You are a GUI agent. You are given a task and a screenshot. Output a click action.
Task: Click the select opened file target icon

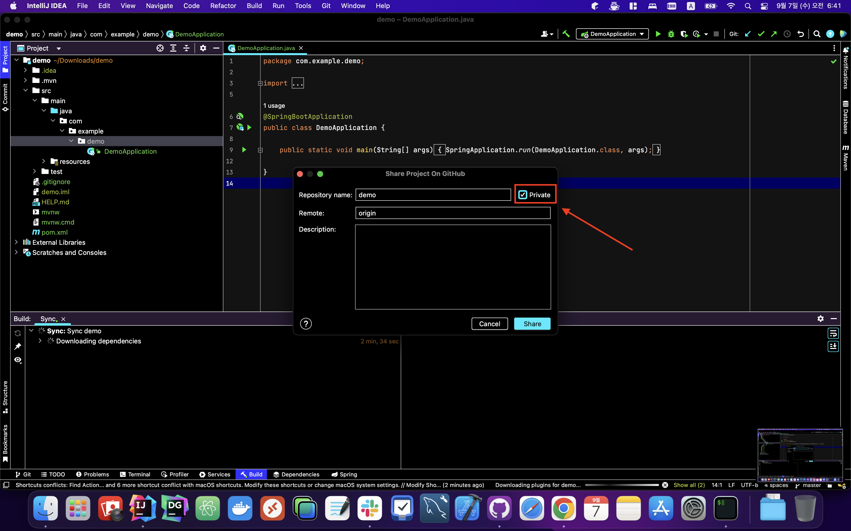tap(160, 48)
